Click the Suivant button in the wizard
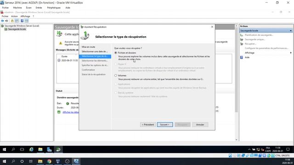The image size is (294, 165). pyautogui.click(x=165, y=125)
